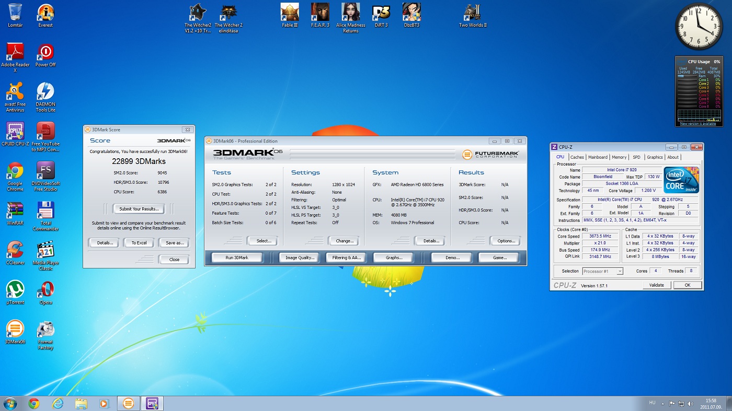Open the Processor #1 selection dropdown

coord(602,271)
